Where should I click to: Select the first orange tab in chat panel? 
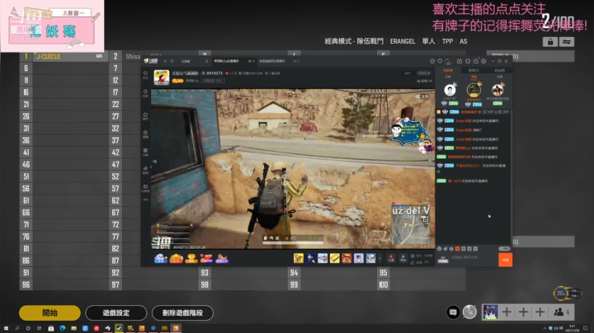pyautogui.click(x=448, y=70)
